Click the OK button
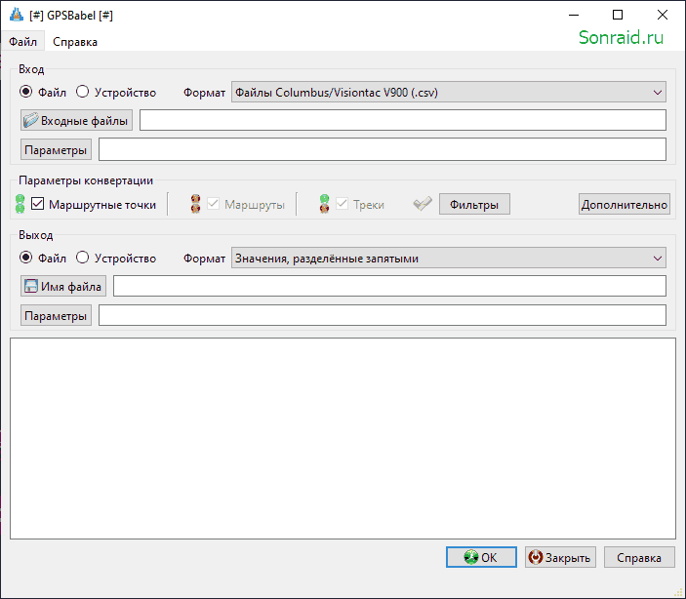 click(481, 557)
